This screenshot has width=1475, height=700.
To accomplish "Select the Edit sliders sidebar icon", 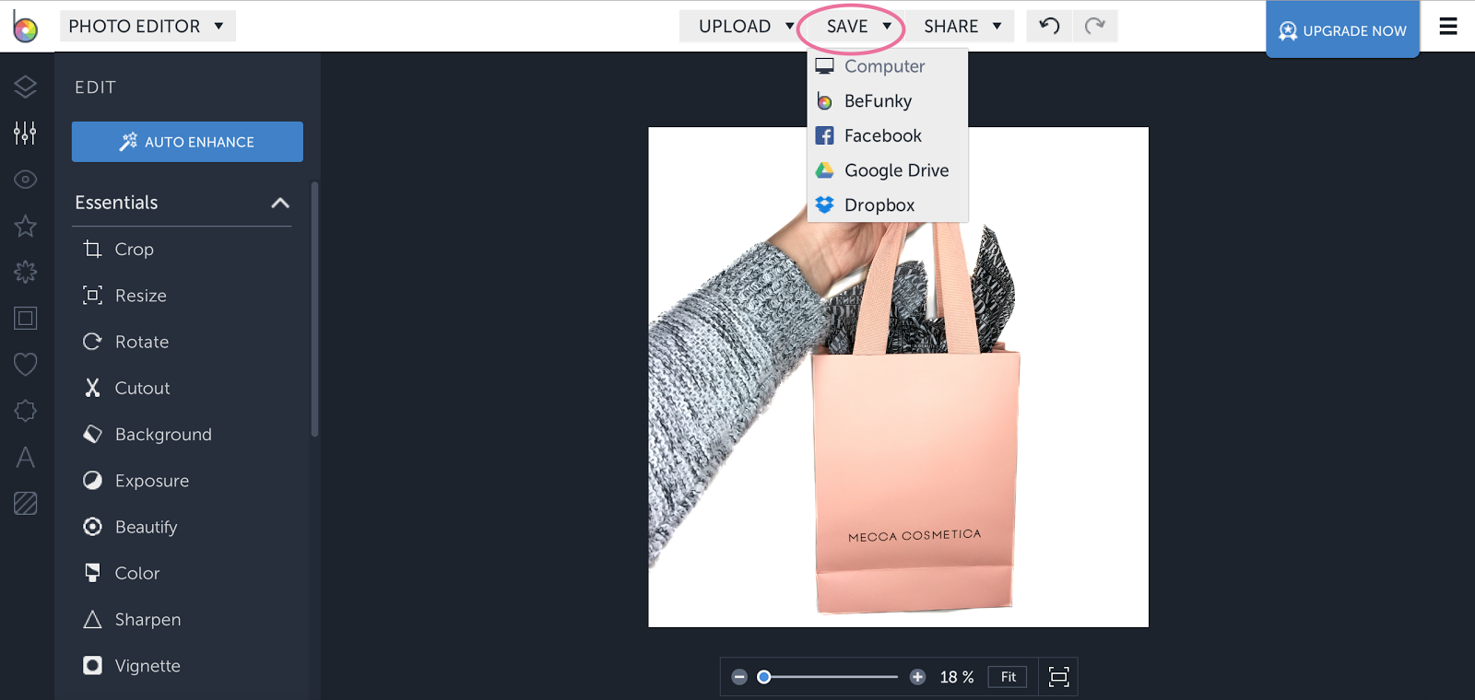I will (25, 133).
